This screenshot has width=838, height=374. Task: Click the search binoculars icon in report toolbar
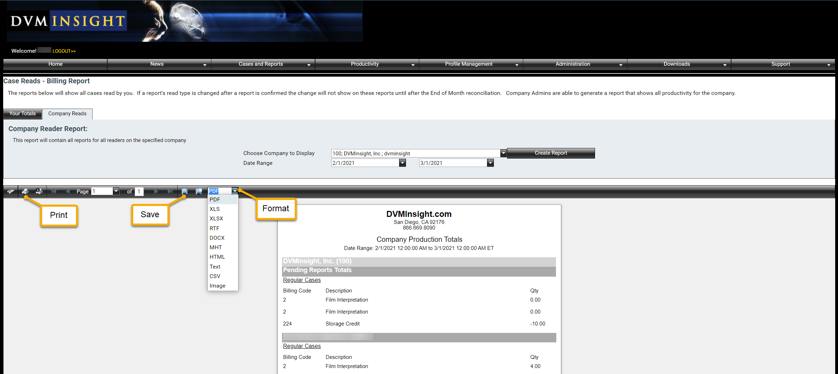[x=11, y=192]
